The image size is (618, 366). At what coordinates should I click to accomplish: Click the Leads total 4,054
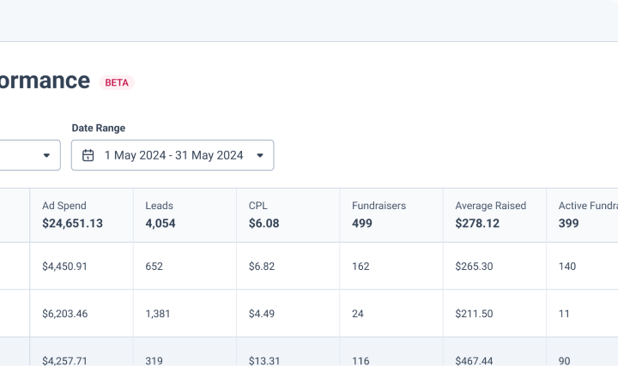(x=161, y=223)
